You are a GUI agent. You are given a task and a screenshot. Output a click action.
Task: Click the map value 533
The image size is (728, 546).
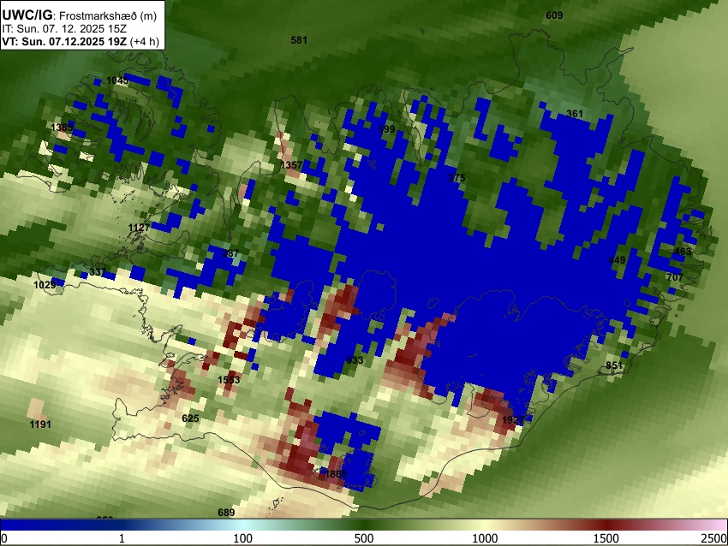click(x=355, y=360)
